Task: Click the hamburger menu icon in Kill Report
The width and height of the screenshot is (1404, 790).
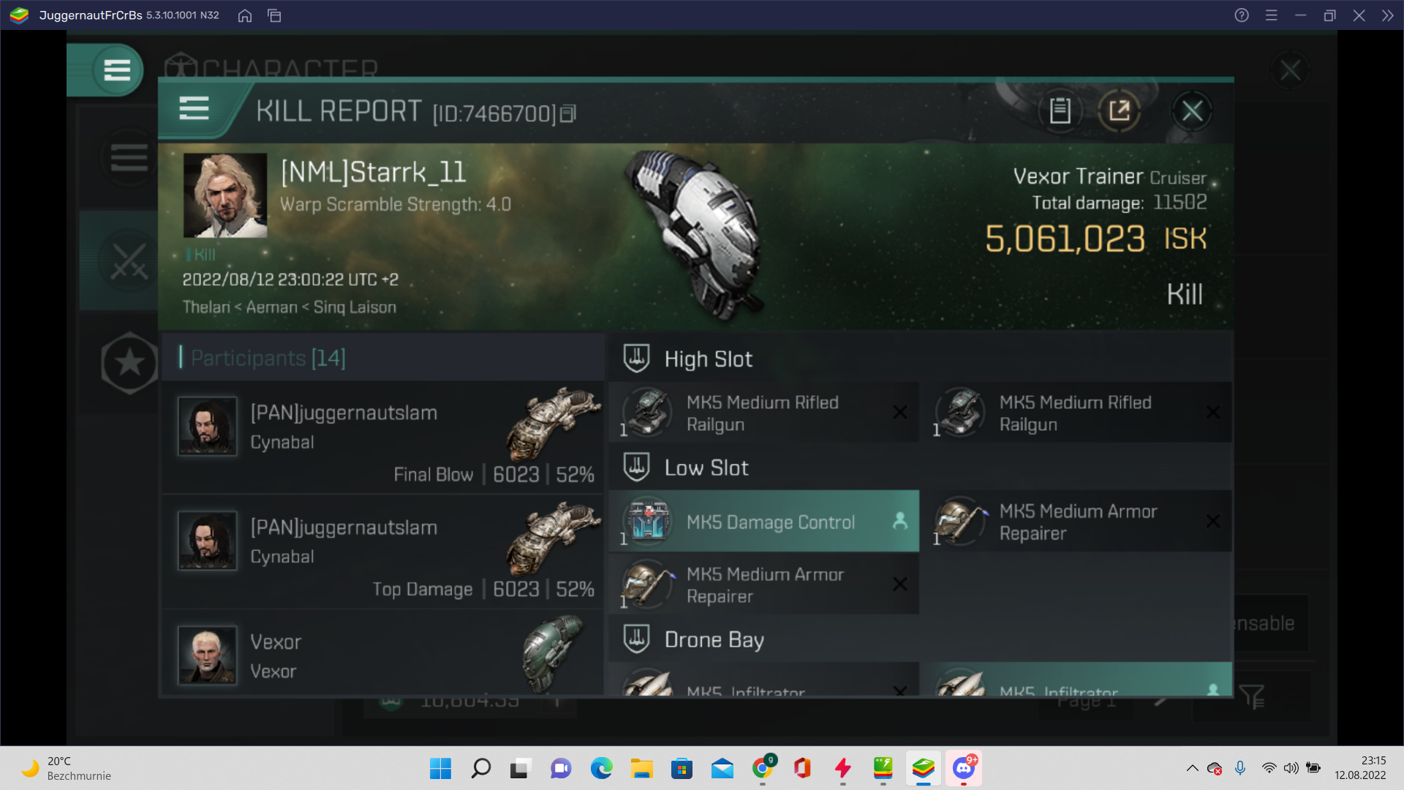Action: click(193, 109)
